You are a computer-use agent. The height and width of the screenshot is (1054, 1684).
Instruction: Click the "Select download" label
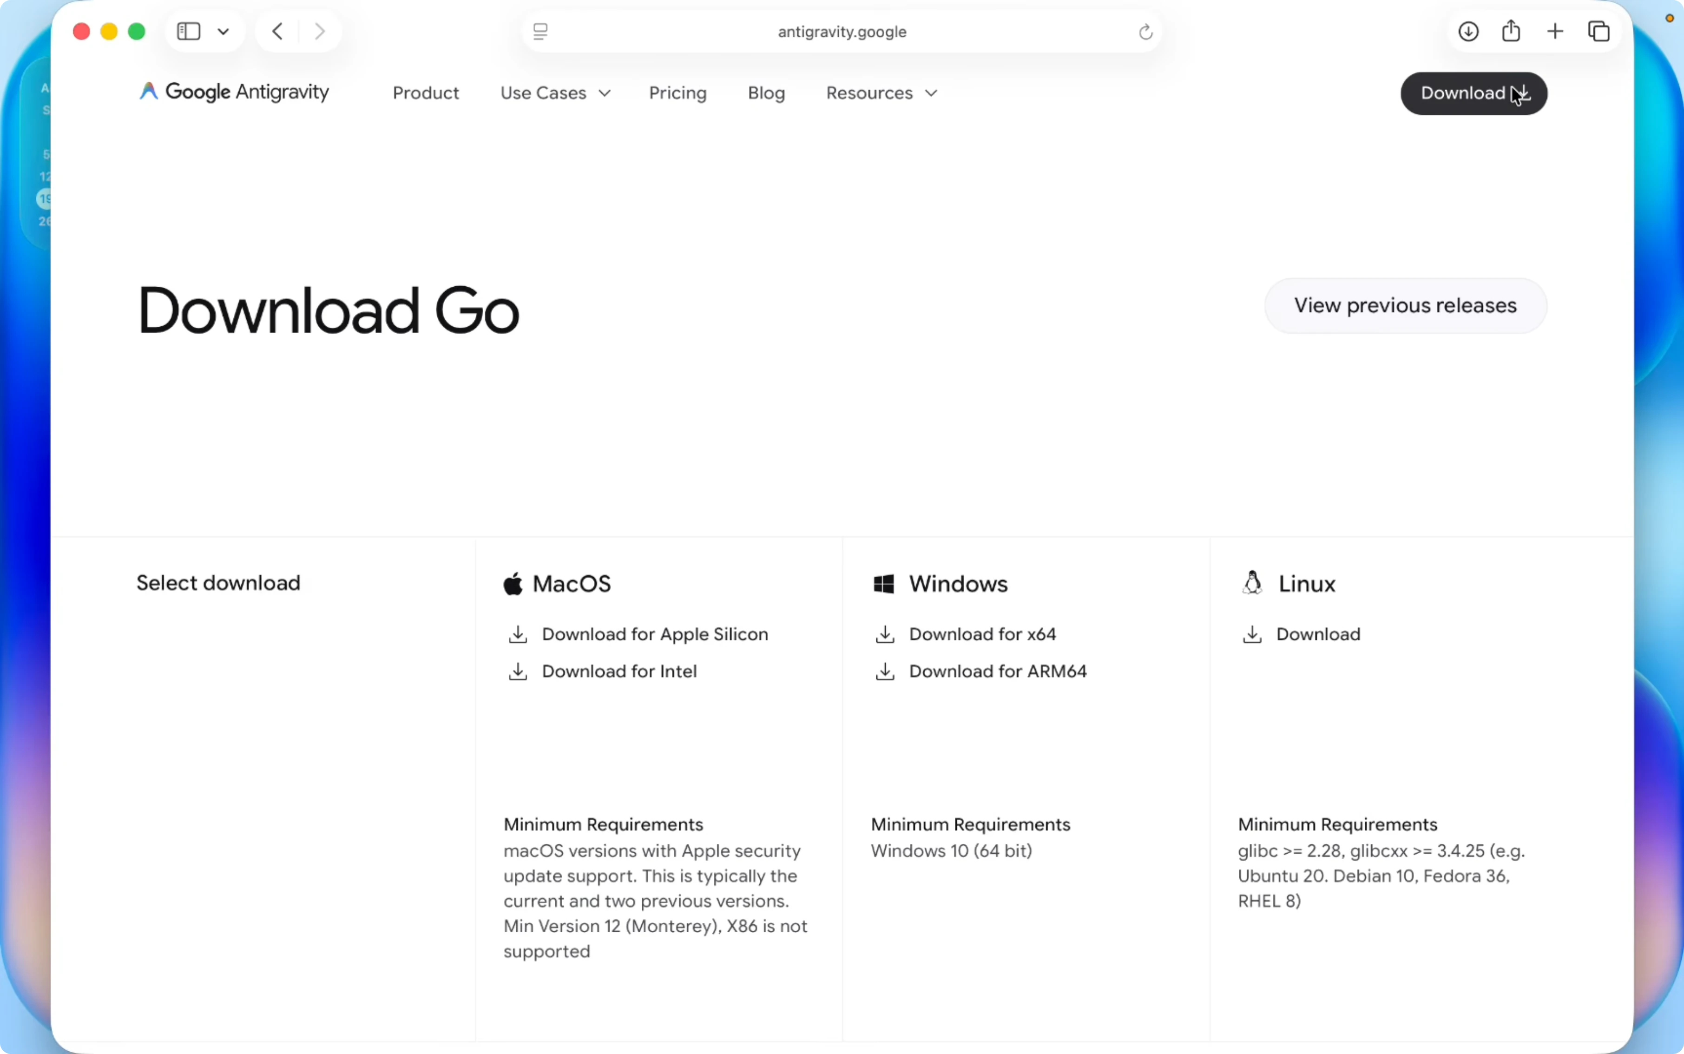[218, 583]
